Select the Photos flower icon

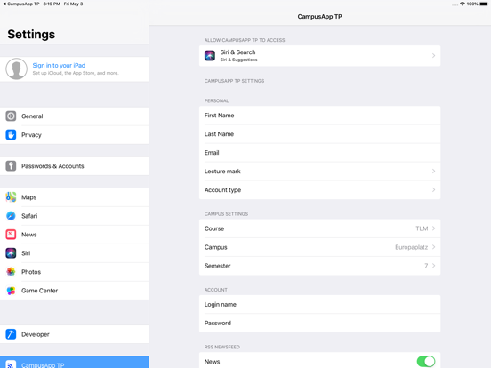(x=11, y=272)
